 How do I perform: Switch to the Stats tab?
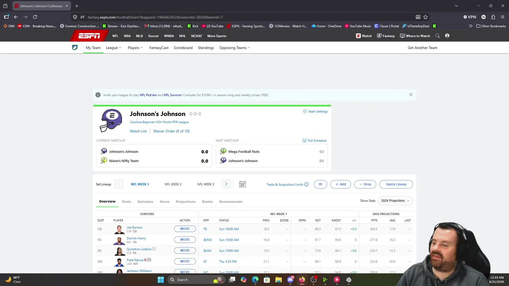coord(126,201)
